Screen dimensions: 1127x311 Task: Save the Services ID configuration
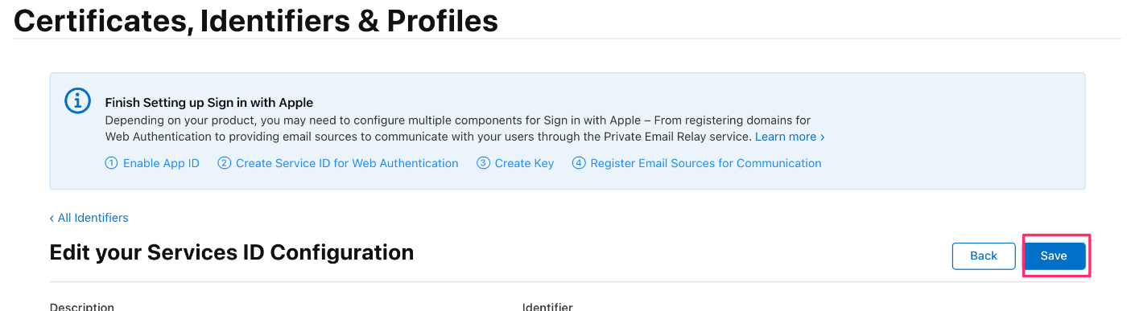tap(1054, 256)
